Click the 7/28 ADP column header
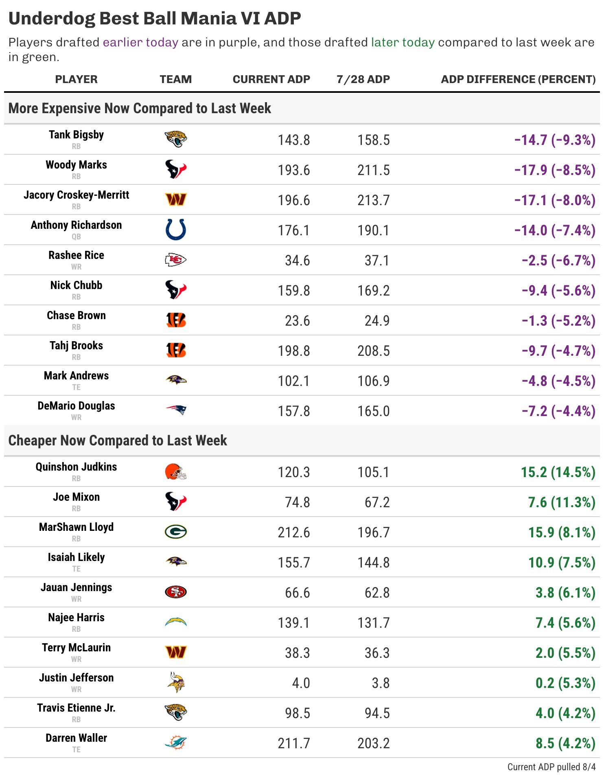Viewport: 604px width, 780px height. (x=363, y=79)
